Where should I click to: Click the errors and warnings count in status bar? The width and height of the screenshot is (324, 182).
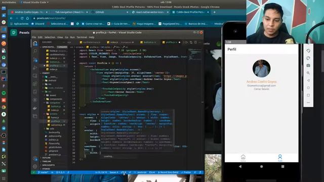(x=60, y=172)
